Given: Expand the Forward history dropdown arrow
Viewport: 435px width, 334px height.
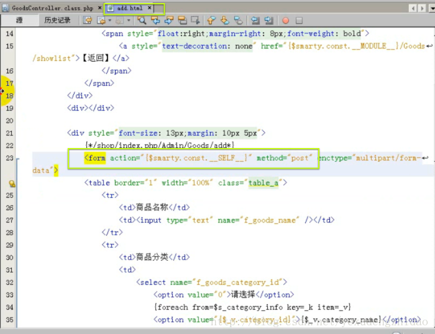Looking at the screenshot, I should [x=129, y=21].
